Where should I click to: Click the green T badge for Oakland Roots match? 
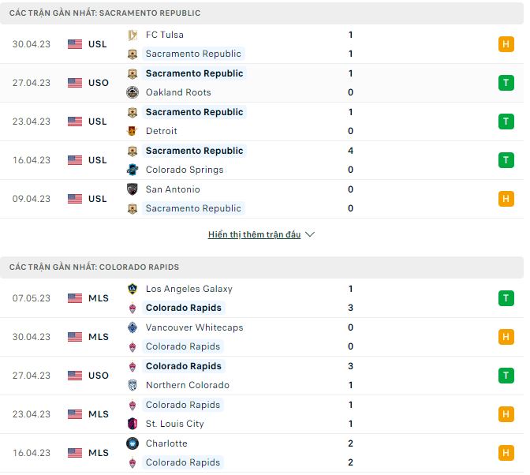[506, 83]
